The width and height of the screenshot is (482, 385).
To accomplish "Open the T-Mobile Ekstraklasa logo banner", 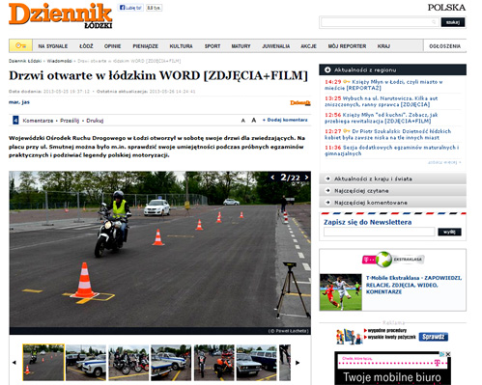I will [393, 260].
